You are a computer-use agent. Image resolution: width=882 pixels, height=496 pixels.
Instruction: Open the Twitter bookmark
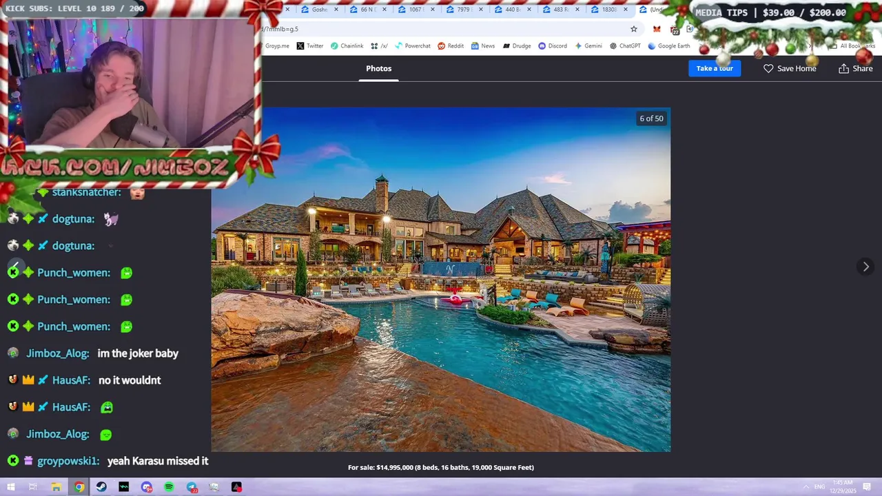click(310, 46)
